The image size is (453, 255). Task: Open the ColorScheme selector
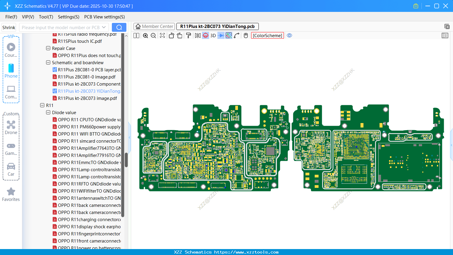pyautogui.click(x=267, y=36)
